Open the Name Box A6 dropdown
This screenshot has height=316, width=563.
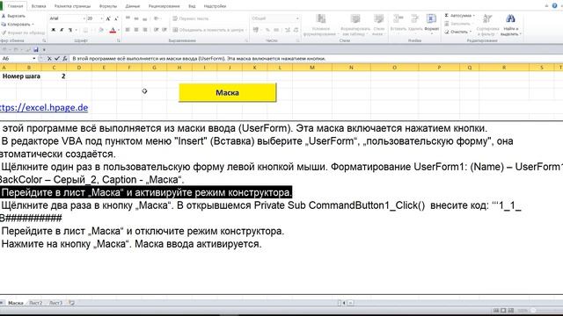tap(34, 59)
